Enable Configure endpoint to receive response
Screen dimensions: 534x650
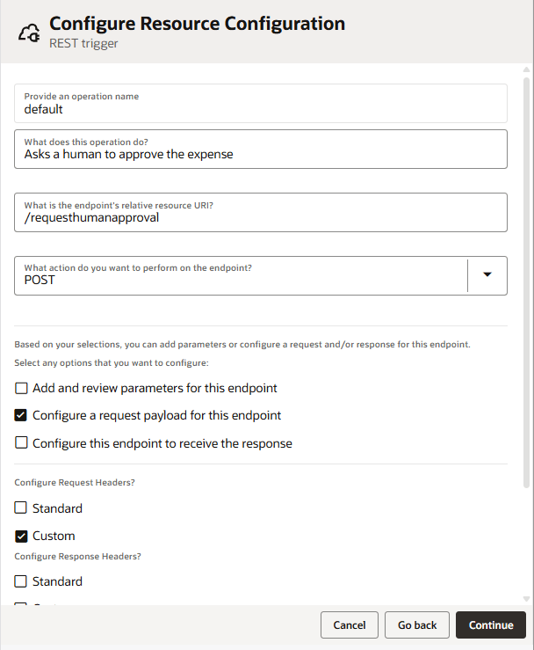click(x=22, y=443)
